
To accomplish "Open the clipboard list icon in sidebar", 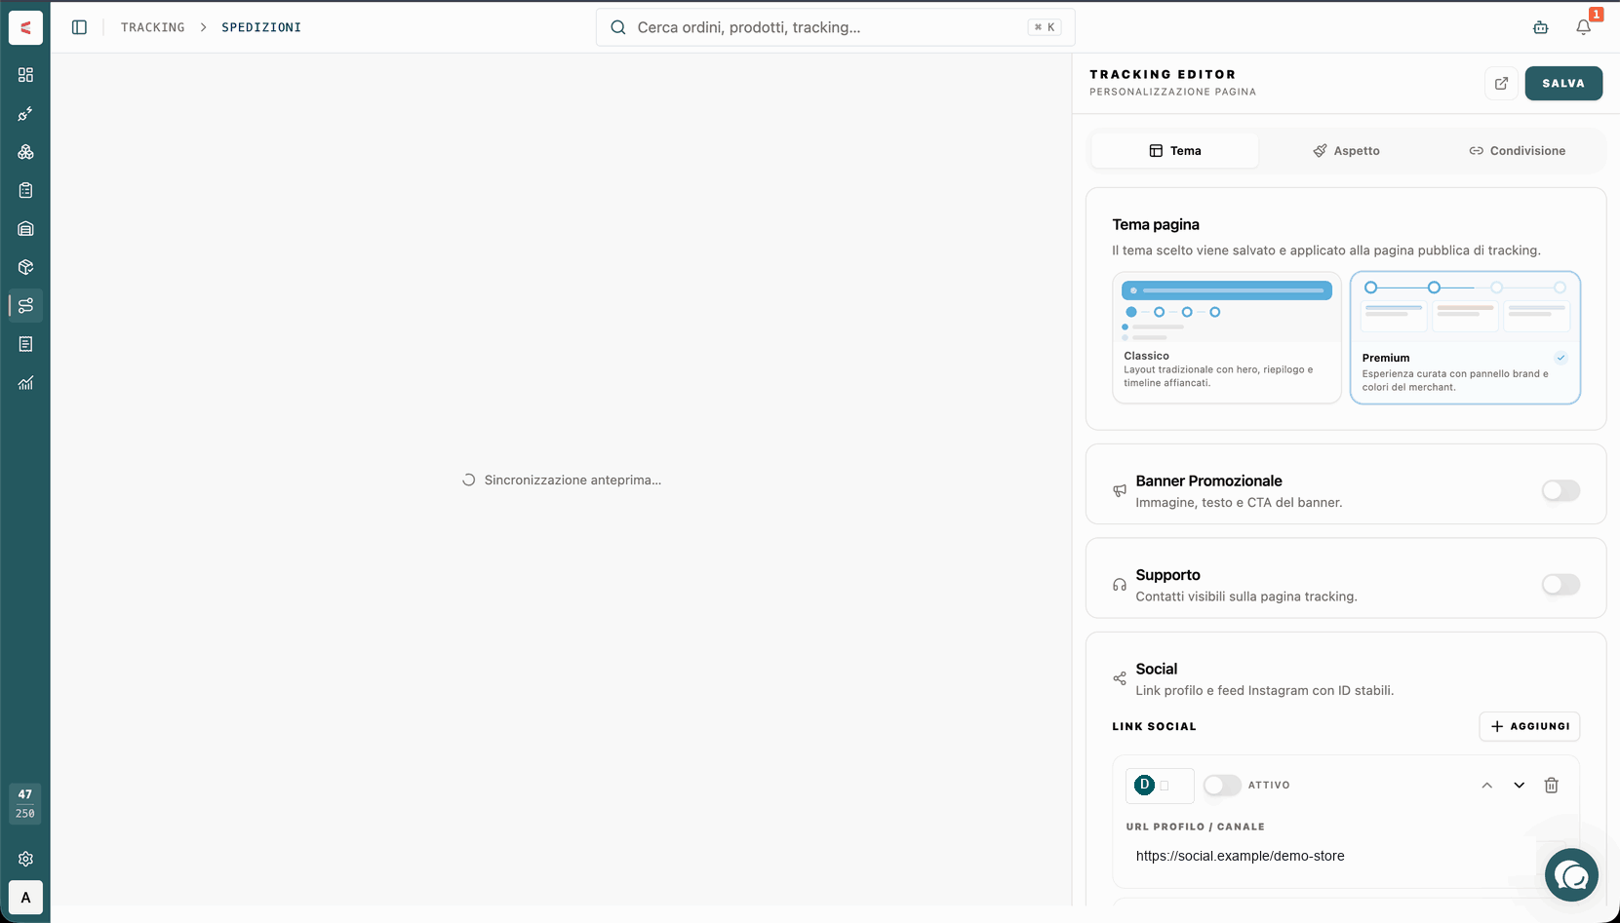I will point(25,191).
